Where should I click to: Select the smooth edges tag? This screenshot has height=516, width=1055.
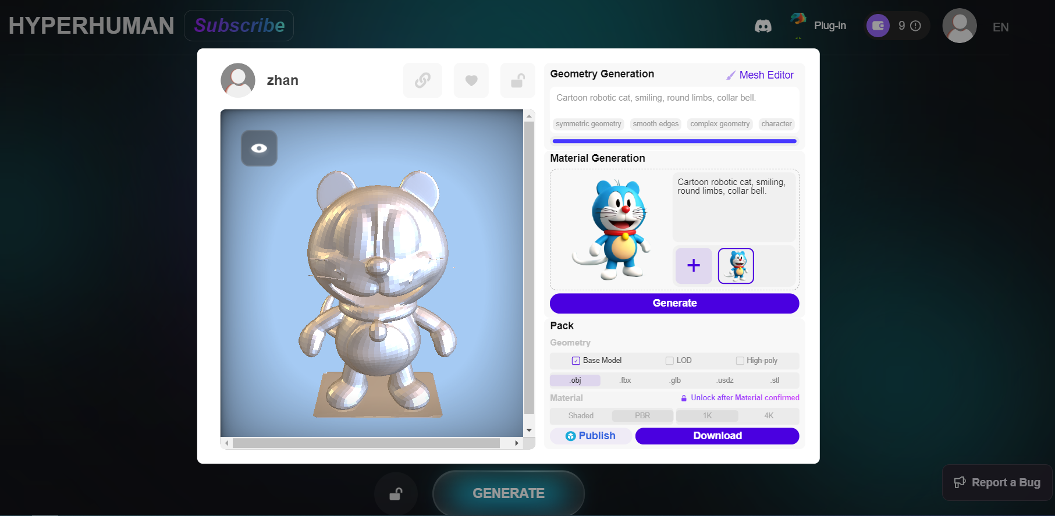(656, 124)
